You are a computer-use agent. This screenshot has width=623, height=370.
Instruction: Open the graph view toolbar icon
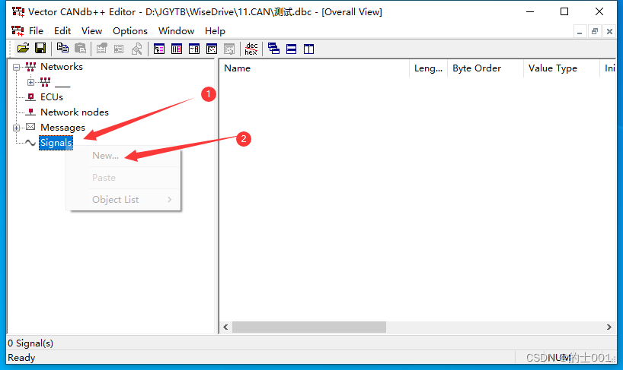point(212,49)
